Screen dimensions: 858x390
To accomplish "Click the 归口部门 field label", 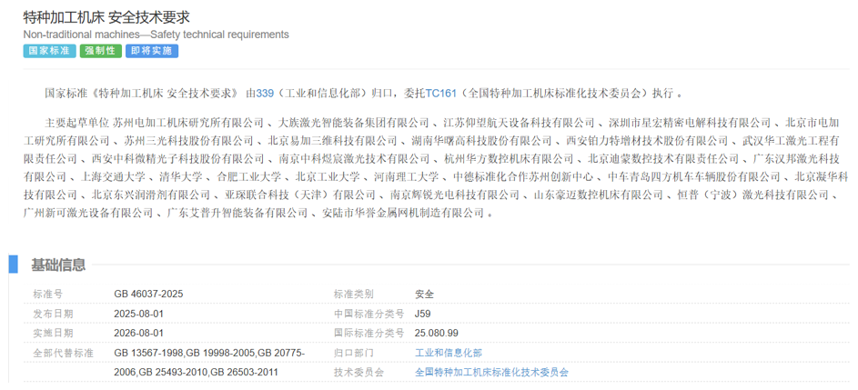I will pos(354,353).
